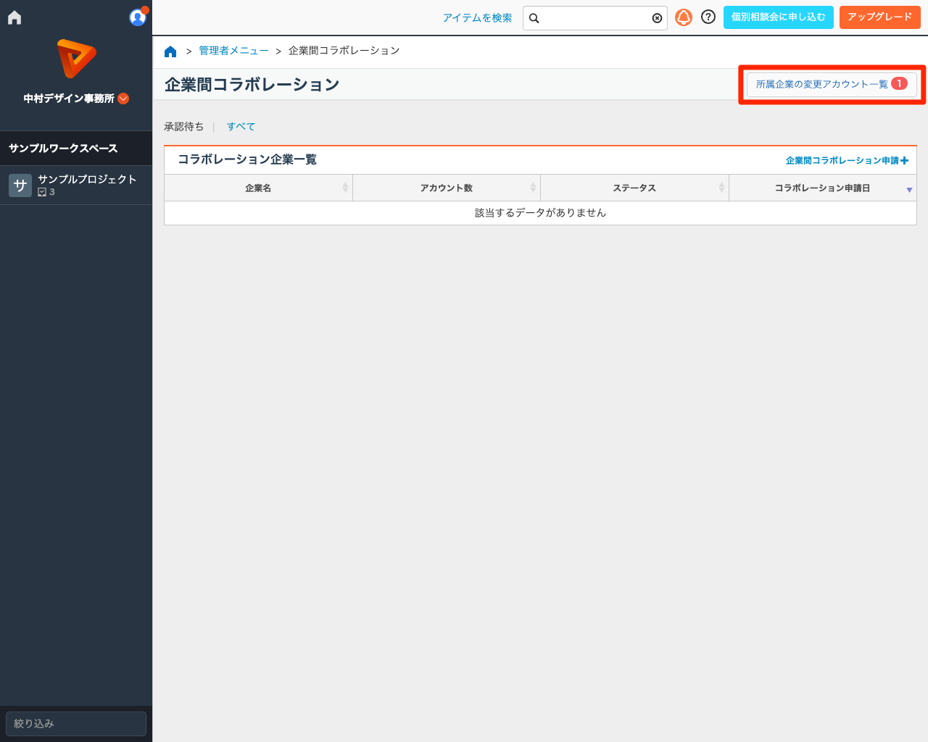Switch to the すべて filter tab
Image resolution: width=928 pixels, height=742 pixels.
[x=241, y=126]
